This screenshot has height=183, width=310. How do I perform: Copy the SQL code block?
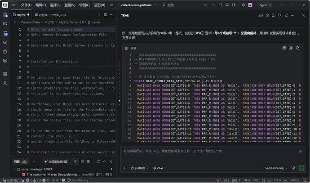(284, 48)
